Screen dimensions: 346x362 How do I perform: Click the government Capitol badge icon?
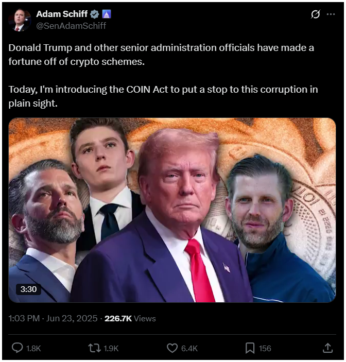pos(107,14)
